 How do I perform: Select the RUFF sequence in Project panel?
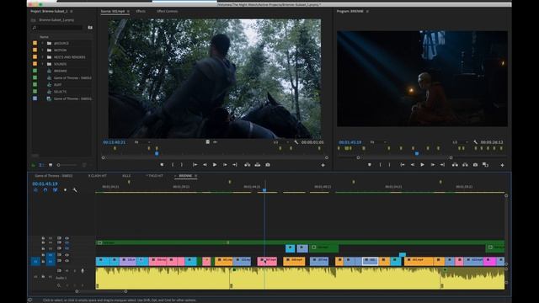(x=58, y=85)
